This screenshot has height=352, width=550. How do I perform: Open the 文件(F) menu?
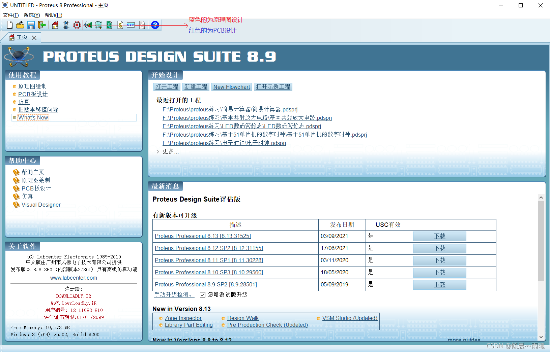(11, 15)
